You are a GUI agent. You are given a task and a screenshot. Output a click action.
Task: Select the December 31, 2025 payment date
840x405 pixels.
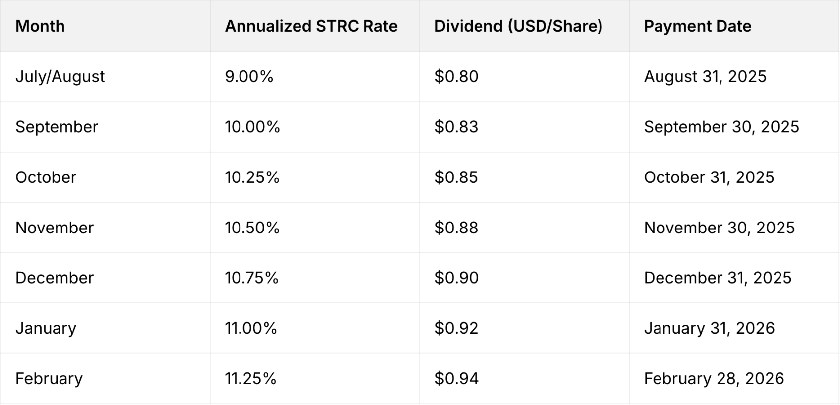pos(718,278)
